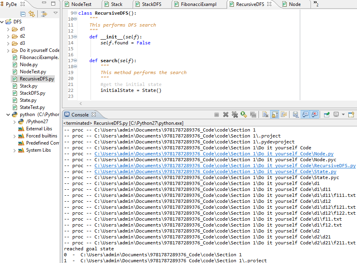The image size is (357, 263).
Task: Toggle Link with Editor in Package Explorer
Action: click(x=32, y=14)
